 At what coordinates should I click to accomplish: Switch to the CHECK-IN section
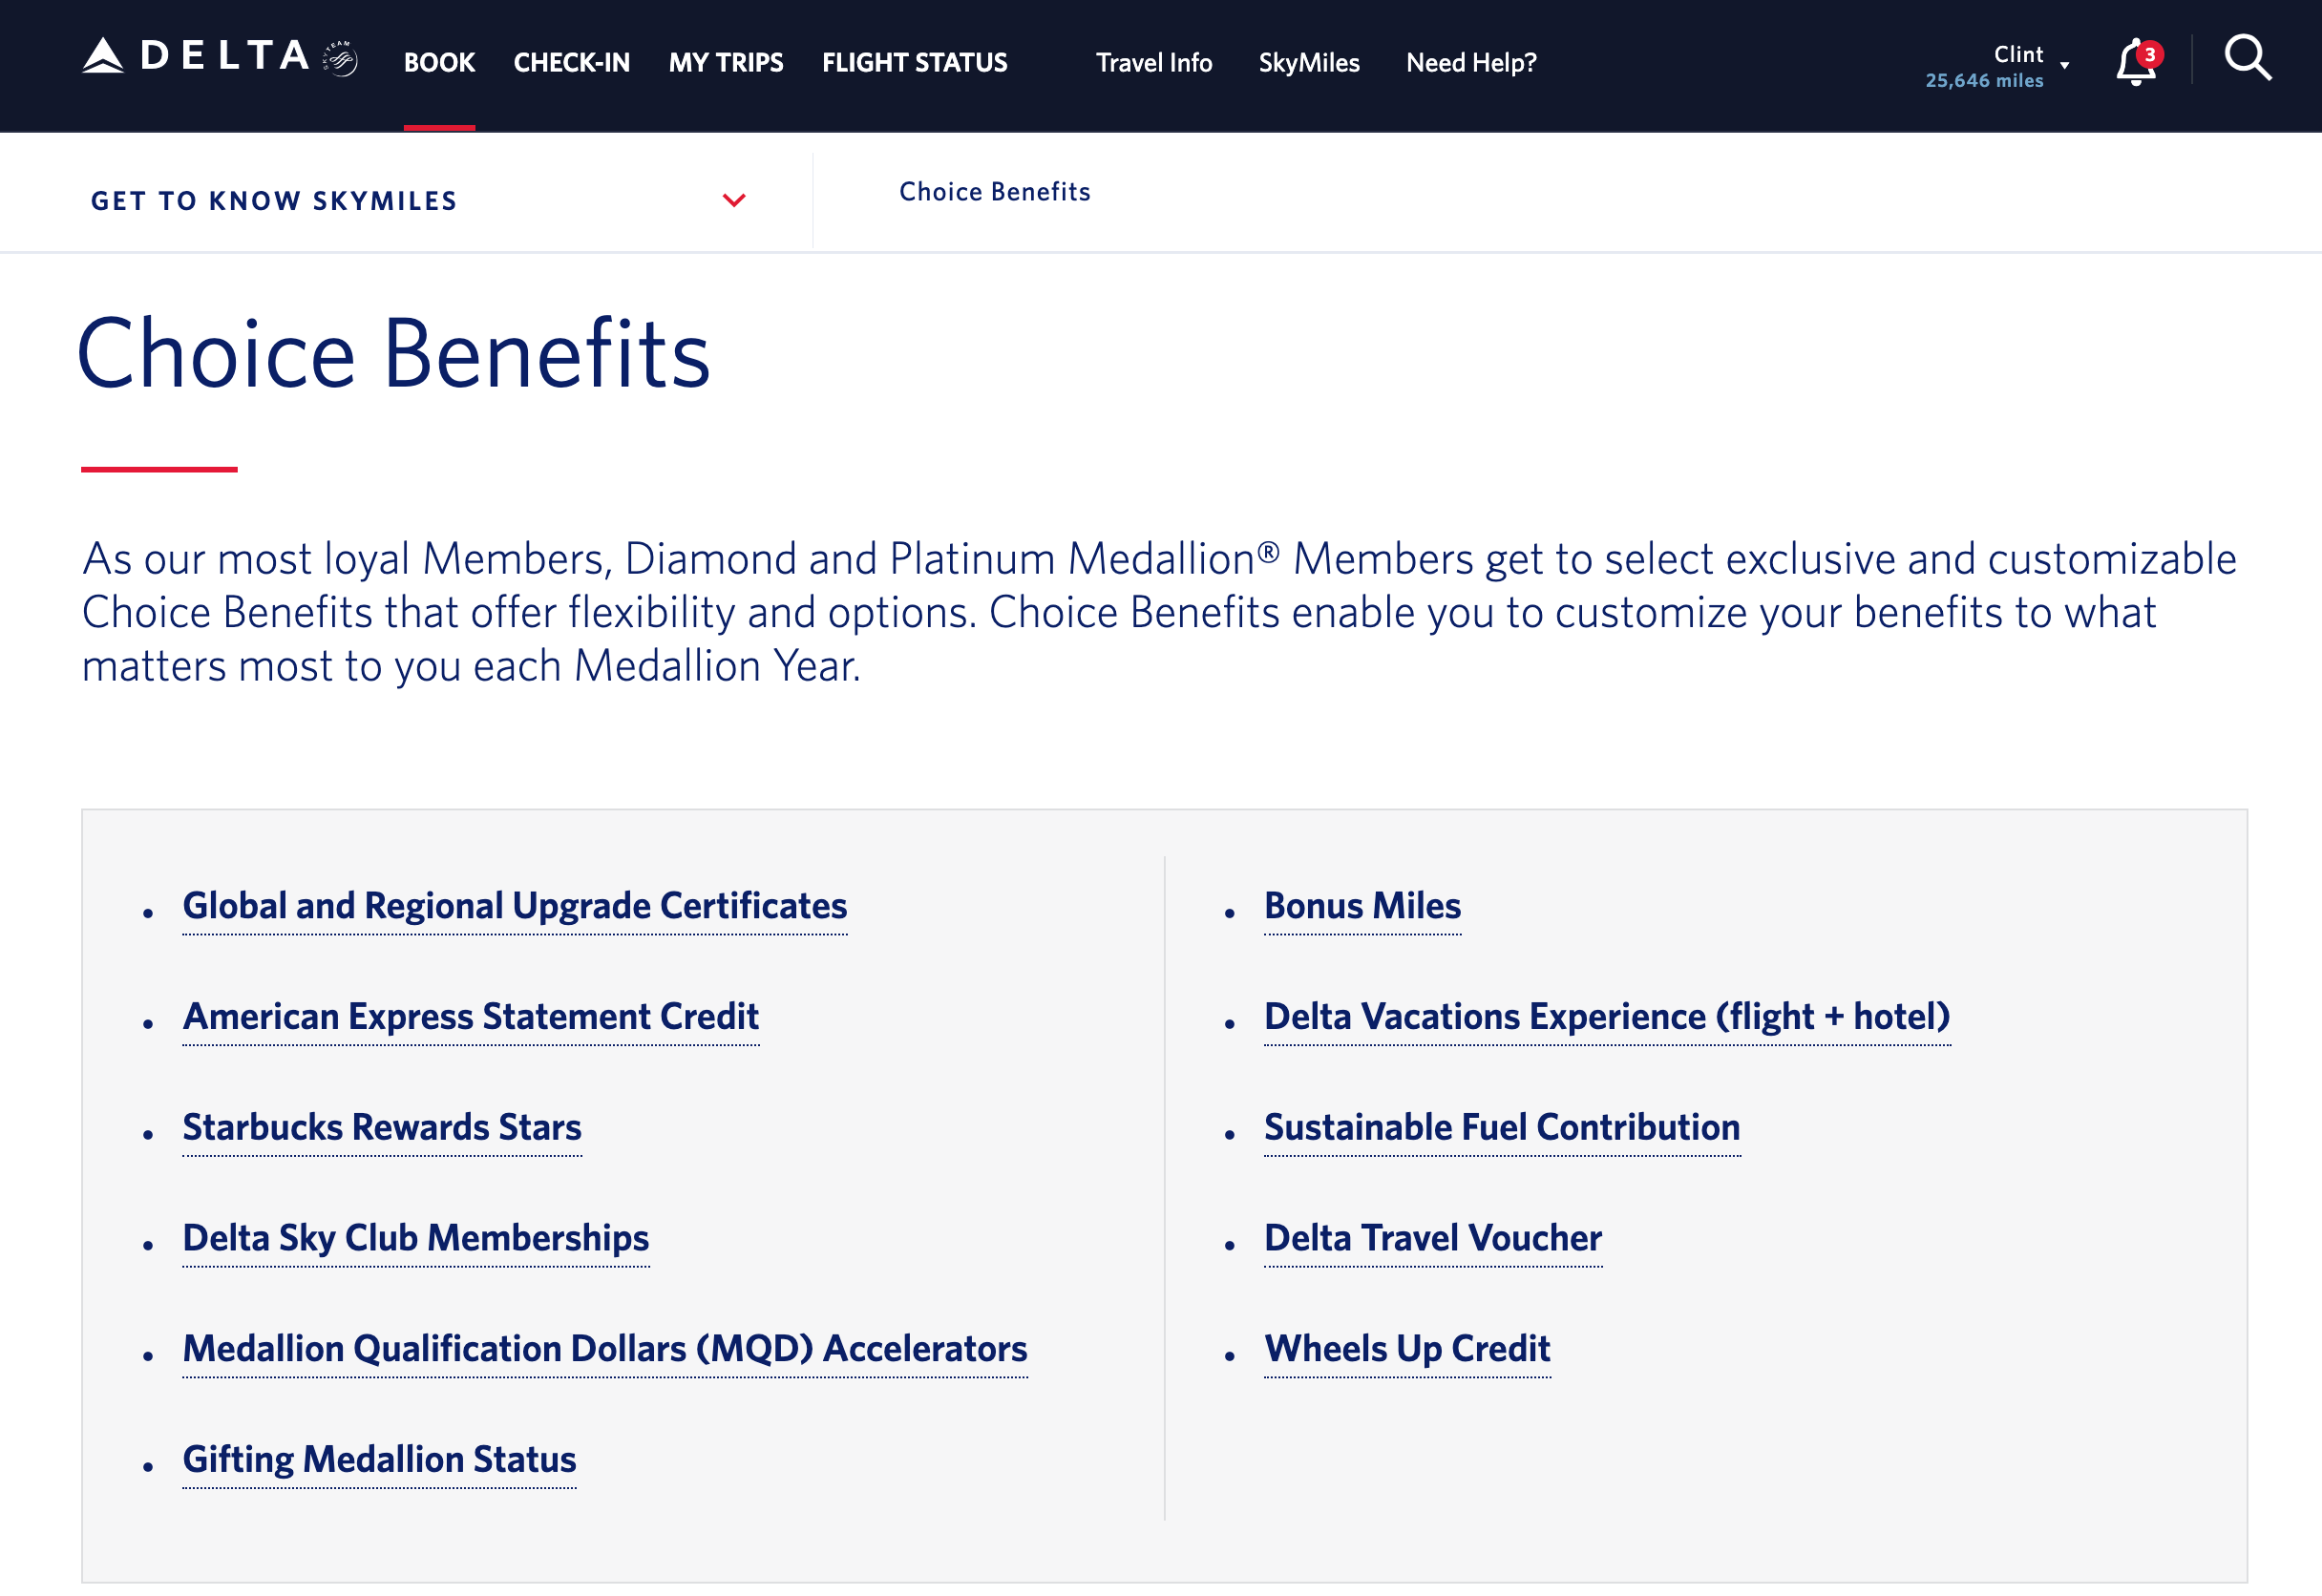(572, 62)
